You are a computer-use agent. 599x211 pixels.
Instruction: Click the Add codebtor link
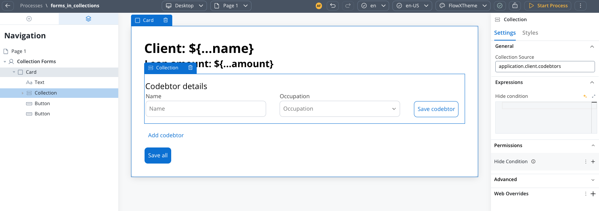tap(166, 135)
